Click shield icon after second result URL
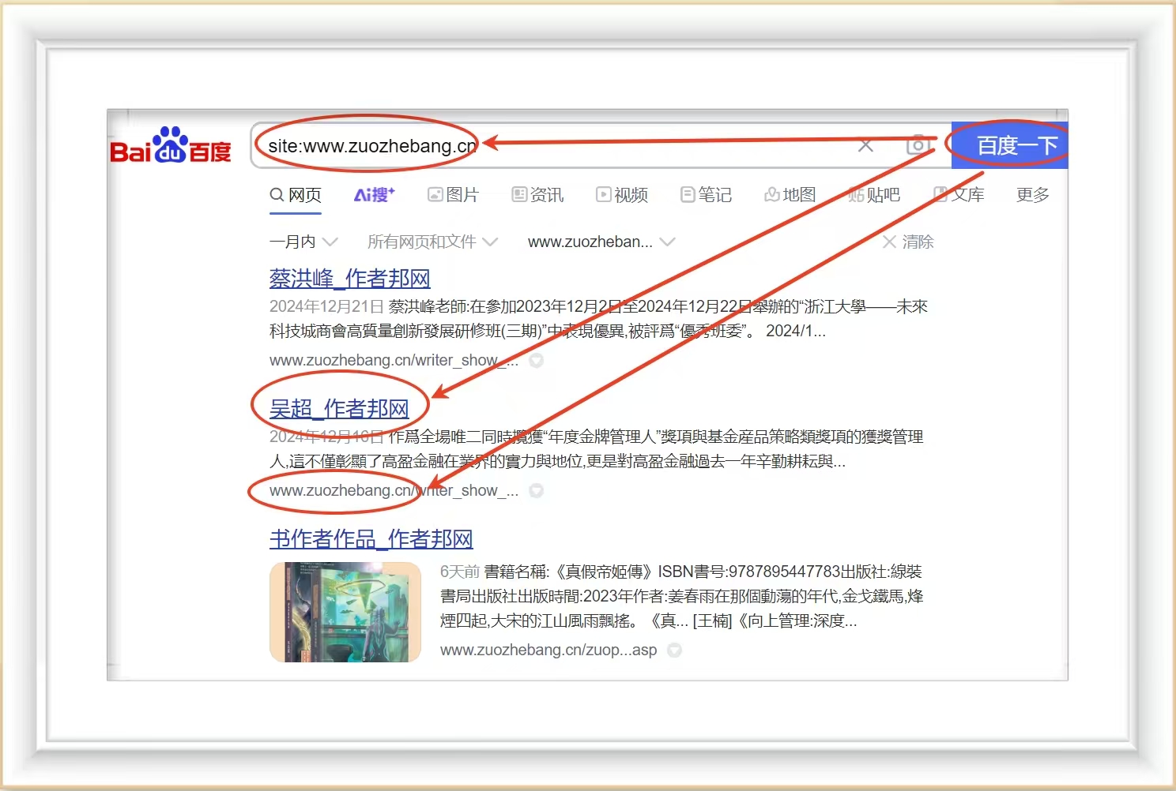1176x791 pixels. point(536,491)
